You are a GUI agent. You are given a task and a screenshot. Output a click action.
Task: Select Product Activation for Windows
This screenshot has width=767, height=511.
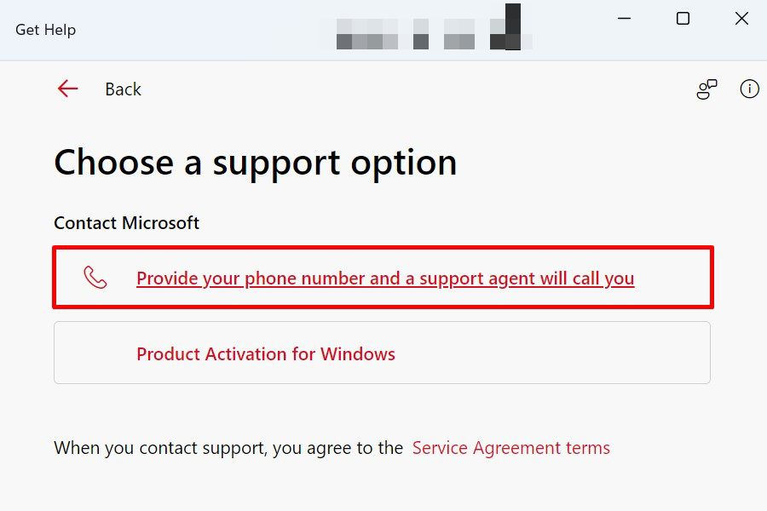point(266,353)
